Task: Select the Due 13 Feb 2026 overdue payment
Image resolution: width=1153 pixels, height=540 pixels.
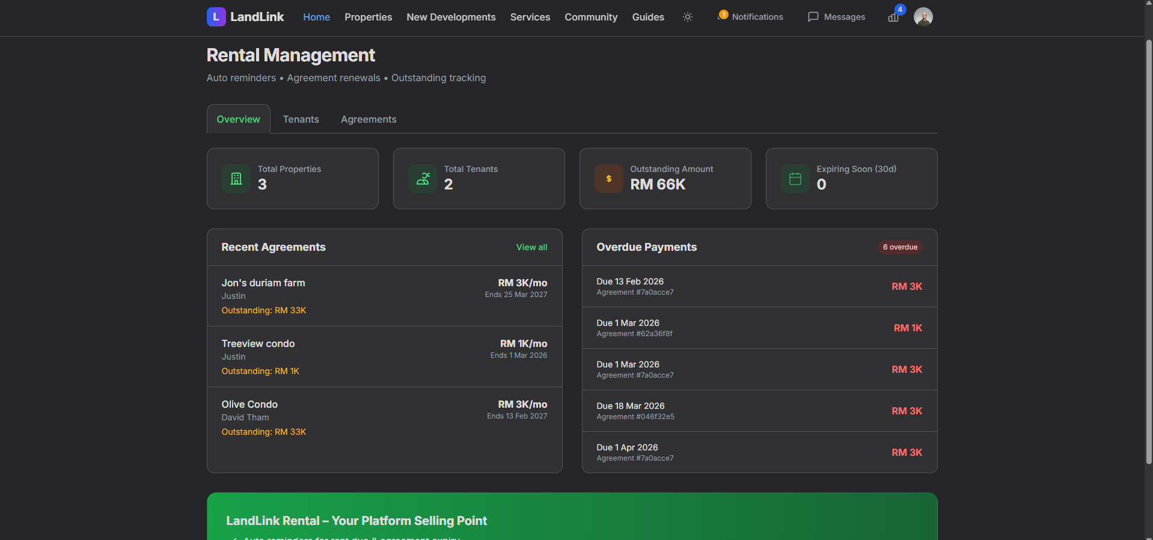Action: 760,286
